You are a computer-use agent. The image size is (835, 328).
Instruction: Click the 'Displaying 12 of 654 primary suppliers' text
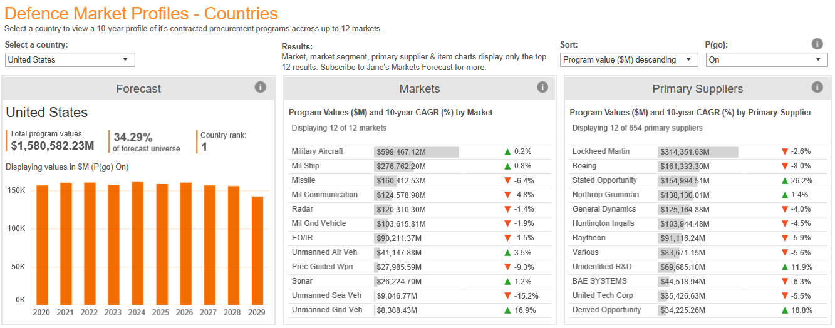click(x=637, y=128)
